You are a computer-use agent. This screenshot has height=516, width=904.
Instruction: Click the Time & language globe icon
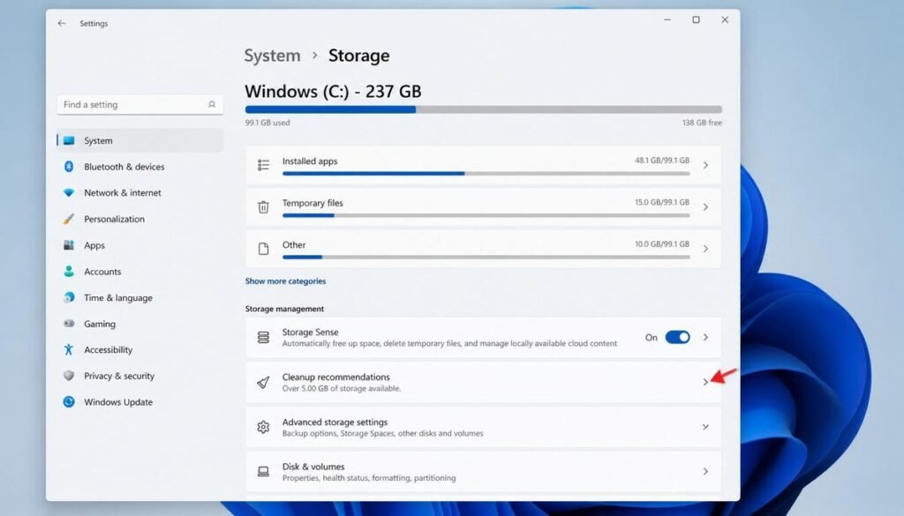click(x=69, y=298)
